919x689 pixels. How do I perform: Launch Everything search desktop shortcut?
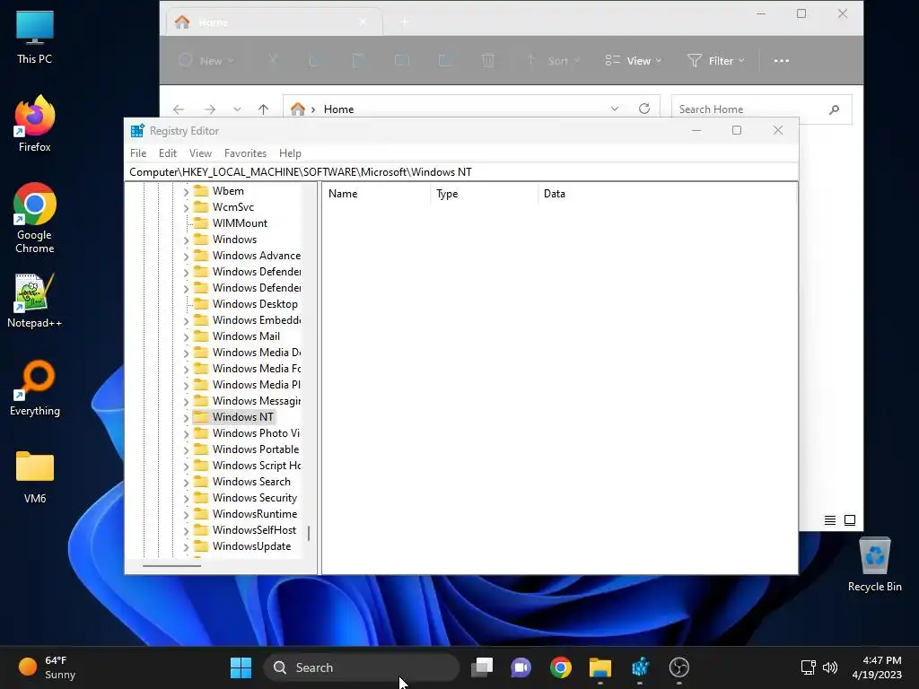(35, 388)
